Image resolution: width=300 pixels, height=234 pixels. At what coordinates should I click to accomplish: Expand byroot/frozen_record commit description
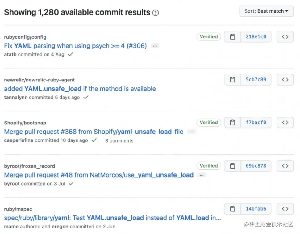202,175
